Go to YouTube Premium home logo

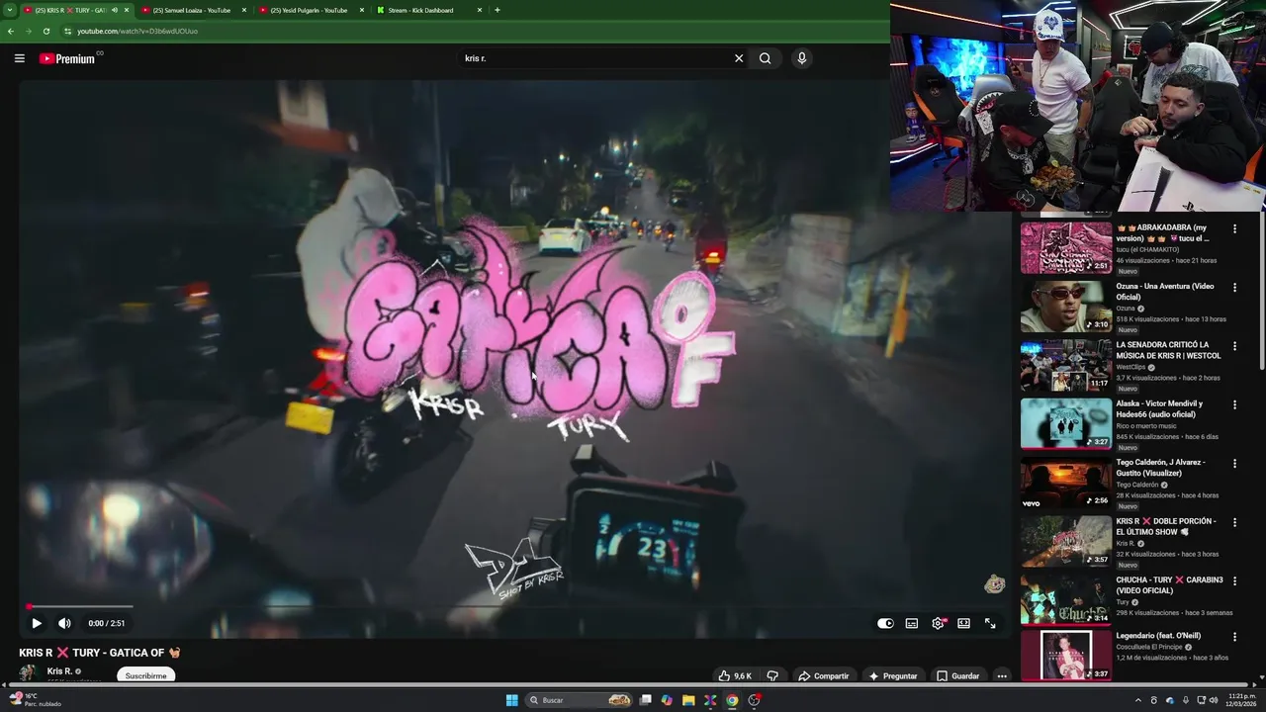pos(68,58)
